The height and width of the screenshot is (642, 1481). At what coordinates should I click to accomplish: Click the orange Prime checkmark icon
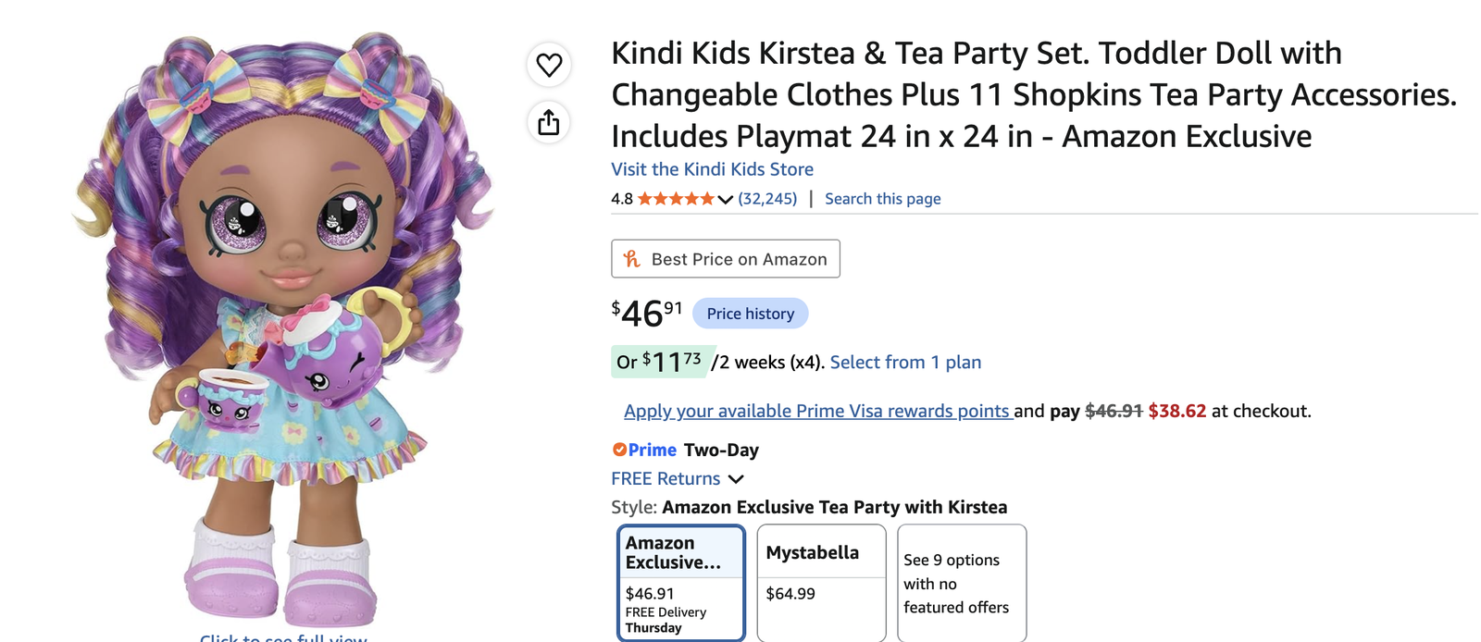[619, 450]
